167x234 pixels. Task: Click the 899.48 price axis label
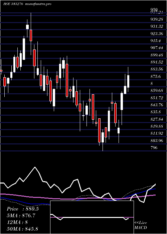tap(157, 55)
